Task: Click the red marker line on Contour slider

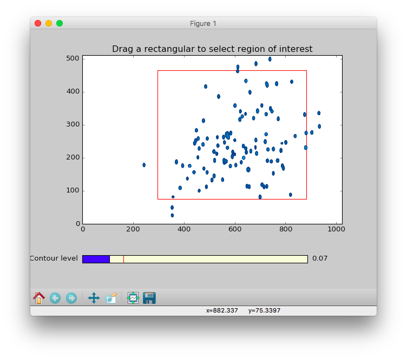Action: pyautogui.click(x=123, y=259)
